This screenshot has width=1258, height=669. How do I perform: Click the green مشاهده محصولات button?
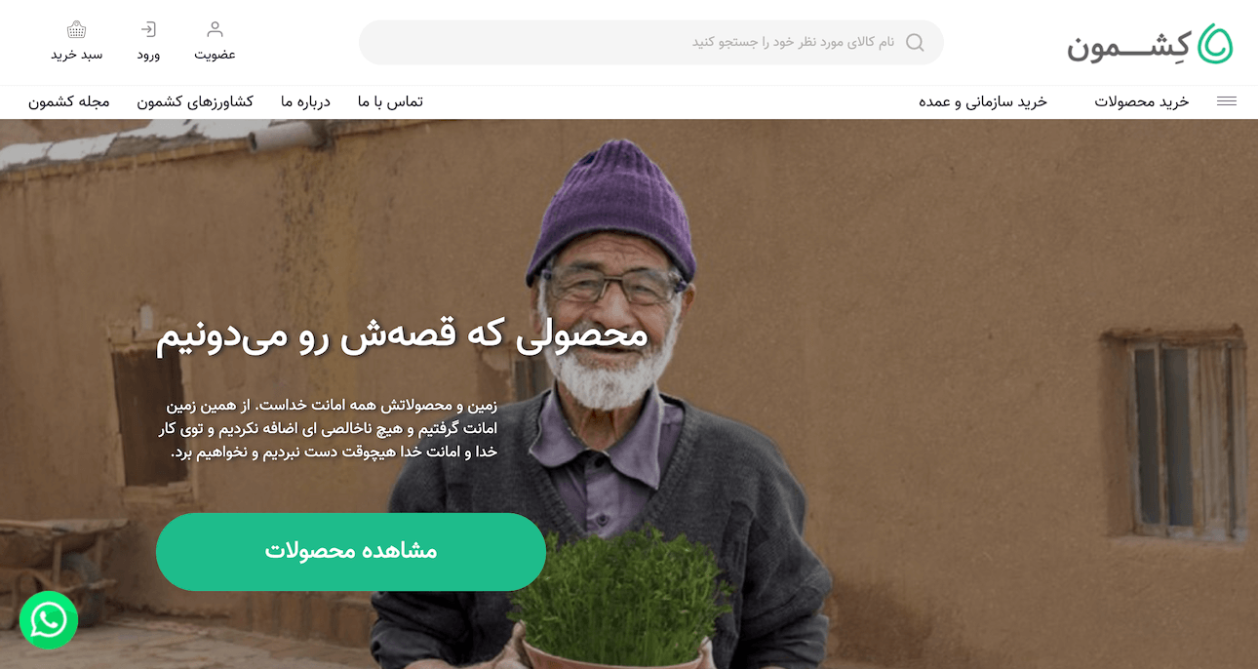[x=351, y=552]
